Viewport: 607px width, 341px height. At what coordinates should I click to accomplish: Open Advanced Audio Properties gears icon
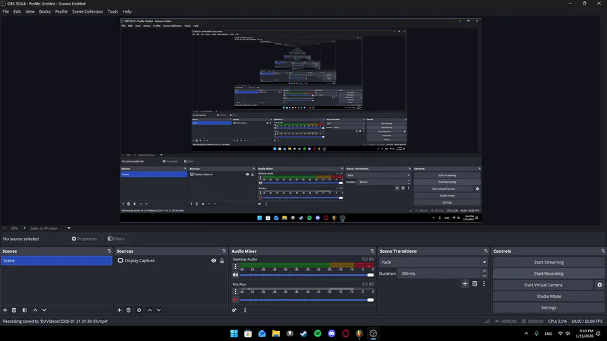(234, 310)
